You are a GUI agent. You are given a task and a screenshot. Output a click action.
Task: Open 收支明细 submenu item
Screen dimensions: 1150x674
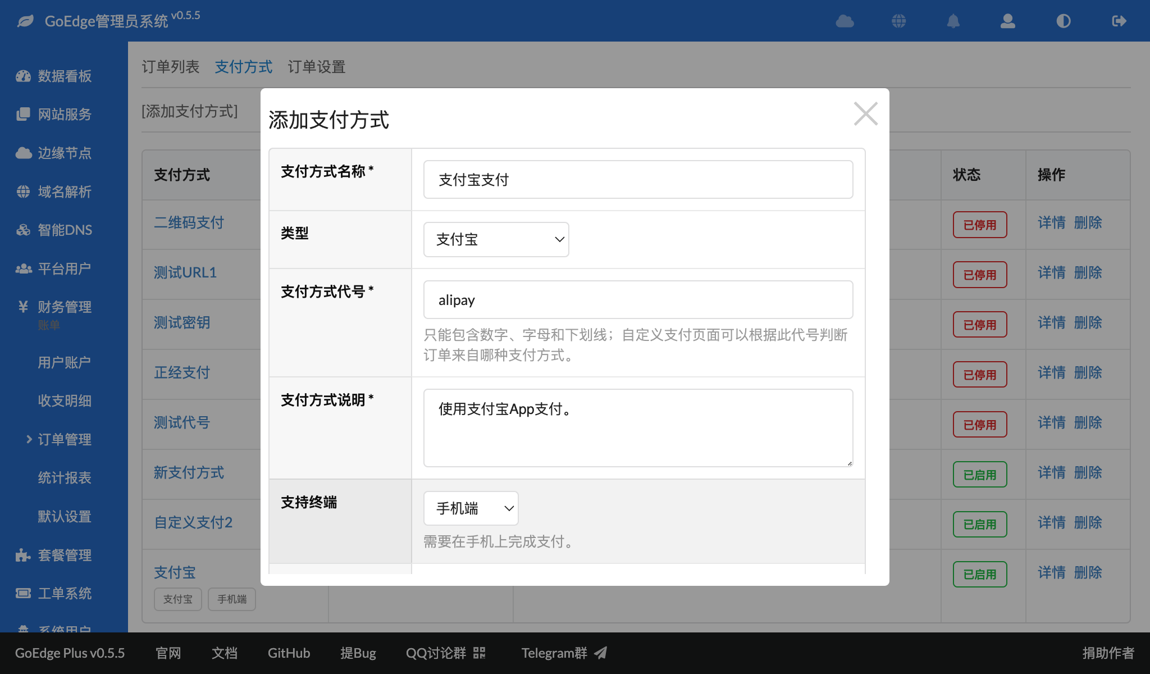[x=65, y=400]
